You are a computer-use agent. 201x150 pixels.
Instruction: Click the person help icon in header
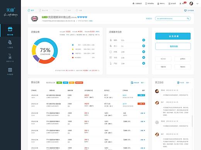coord(158,3)
